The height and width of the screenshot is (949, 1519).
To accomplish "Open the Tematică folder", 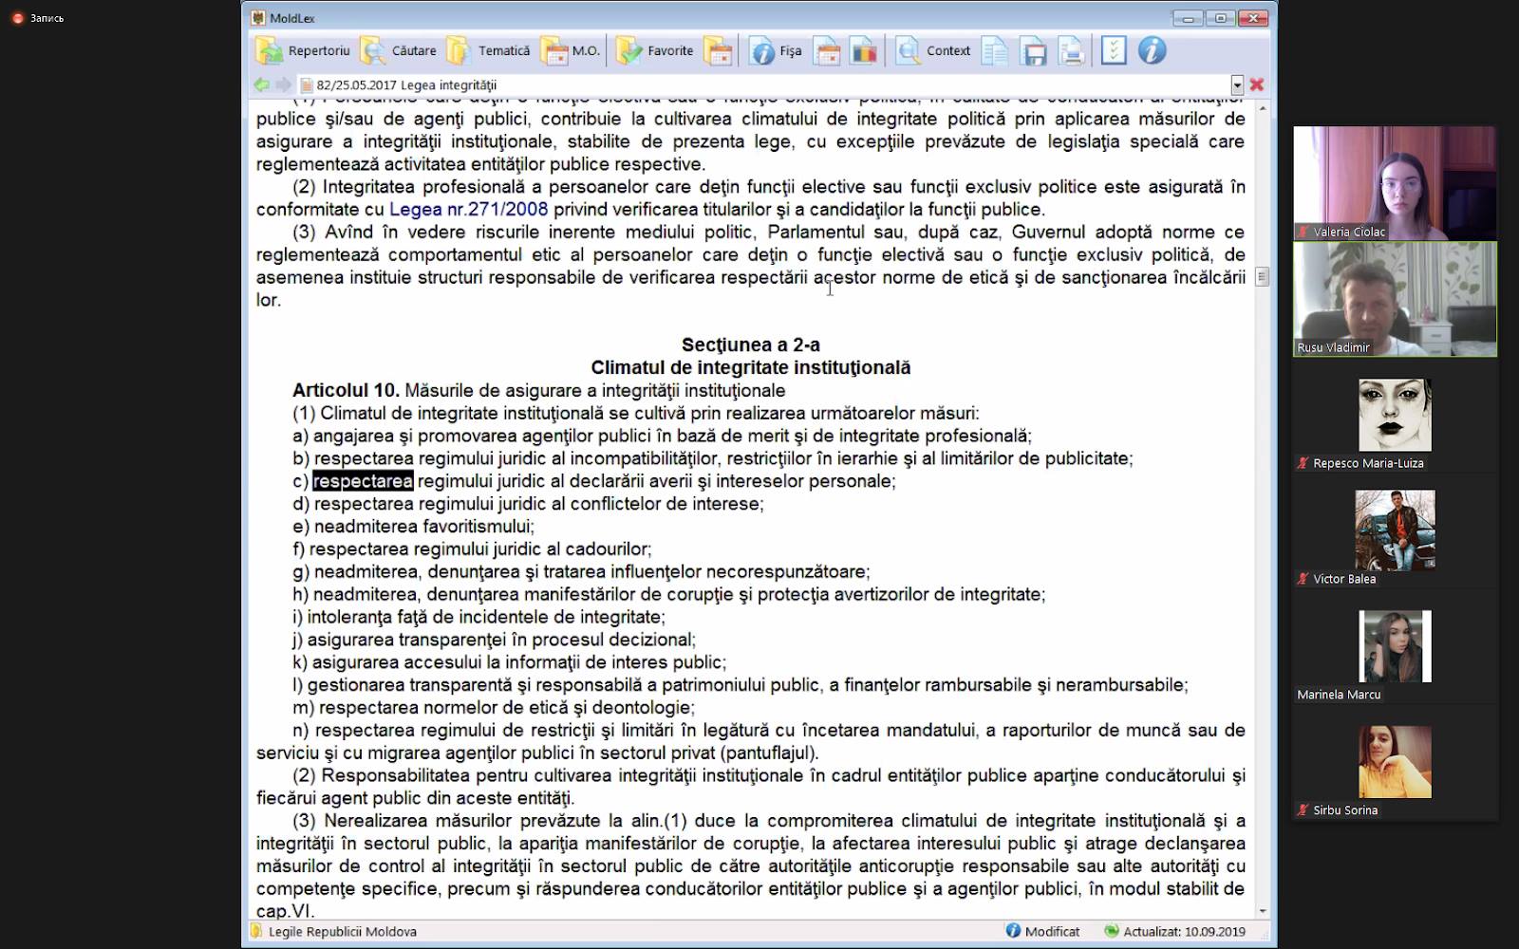I will point(489,51).
